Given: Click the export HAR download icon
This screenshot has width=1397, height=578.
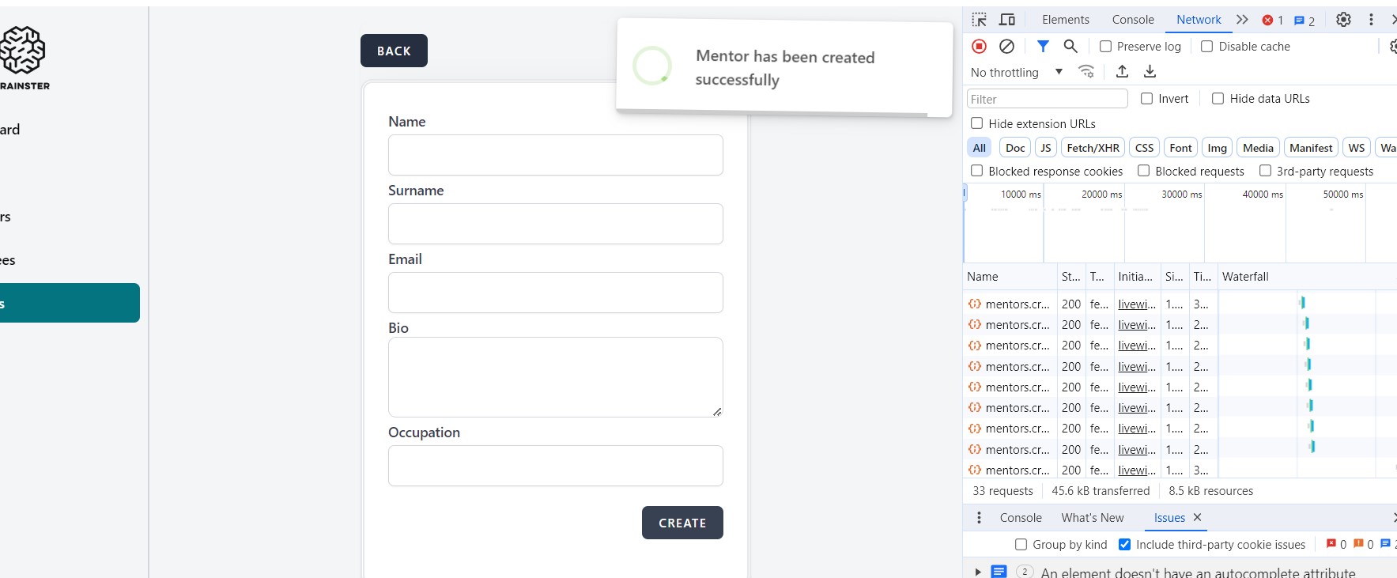Looking at the screenshot, I should tap(1150, 72).
